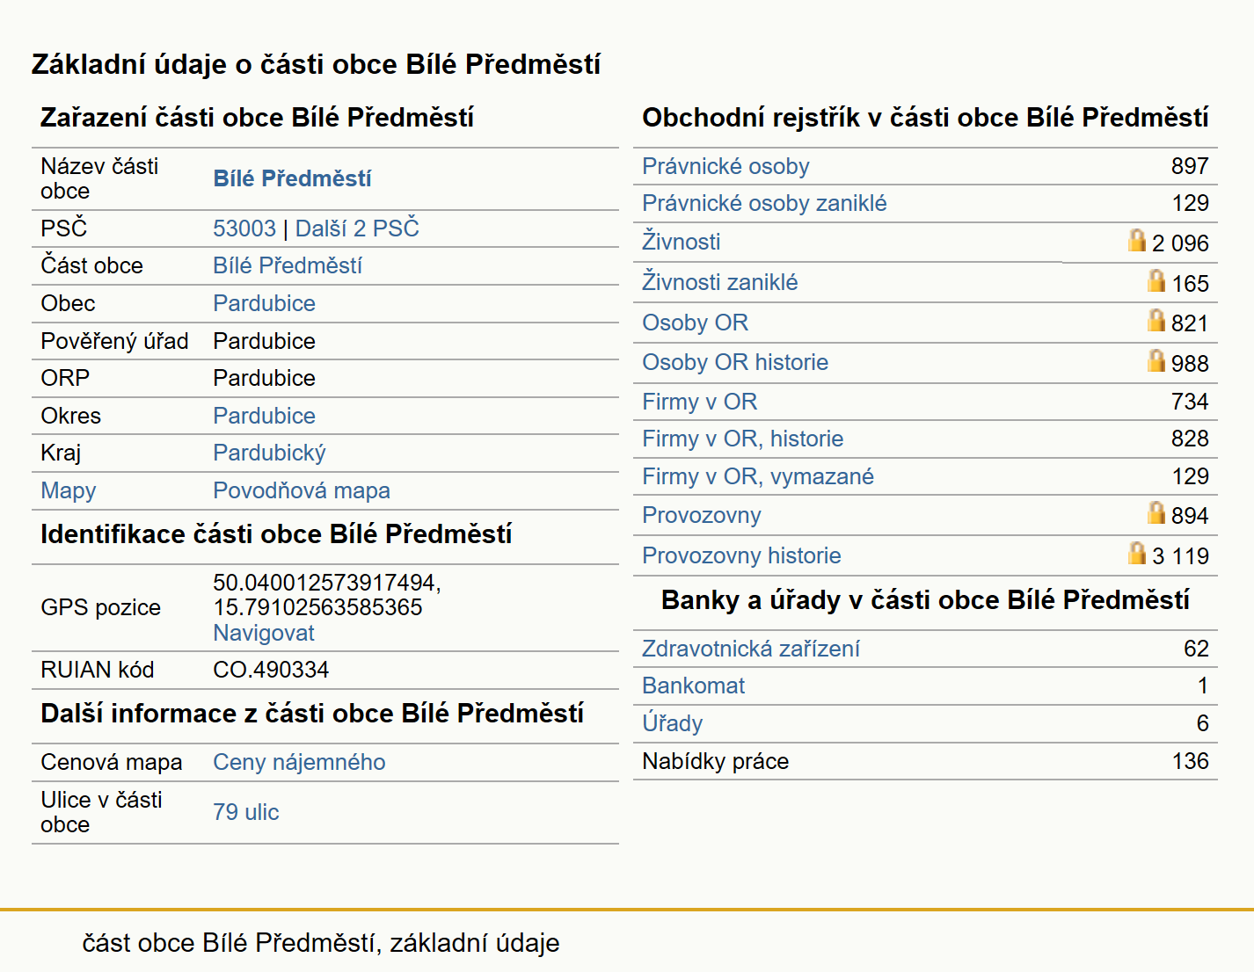
Task: Click the lock icon beside Osoby OR 821
Action: click(1156, 320)
